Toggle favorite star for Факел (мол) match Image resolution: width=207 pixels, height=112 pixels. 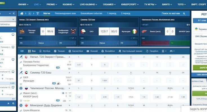(21, 100)
